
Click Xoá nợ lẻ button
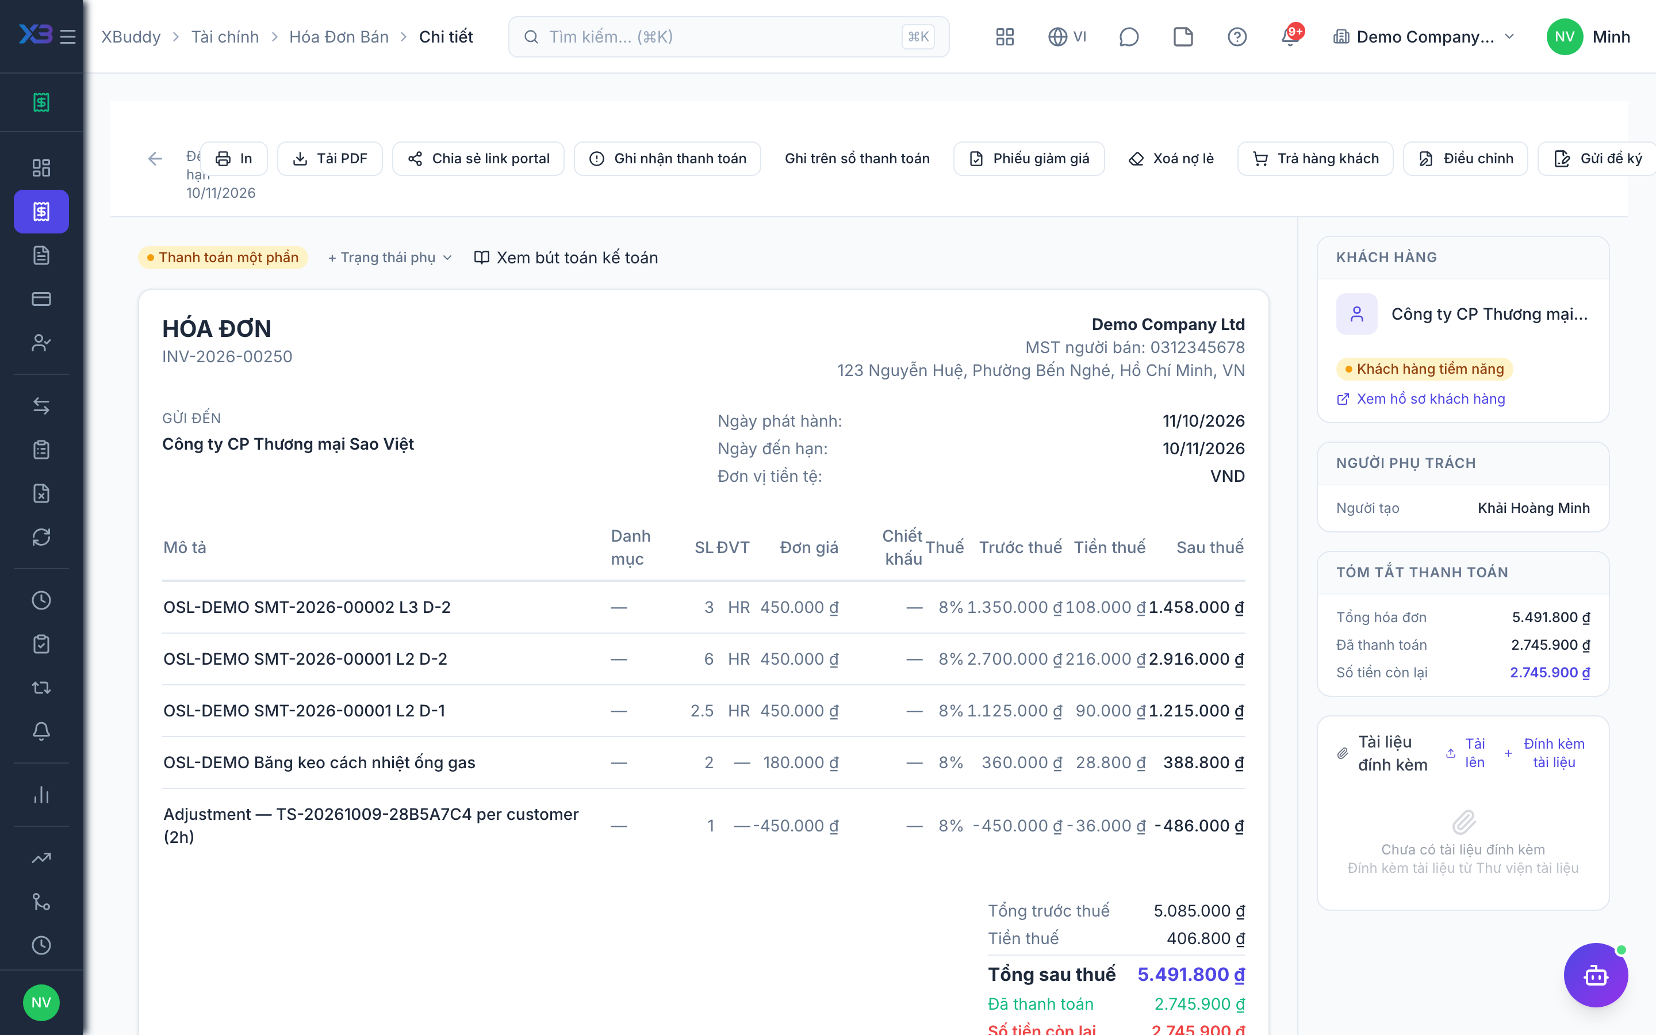pos(1171,159)
